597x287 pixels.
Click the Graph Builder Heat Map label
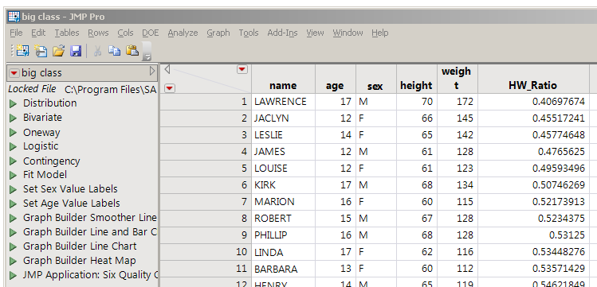[x=79, y=261]
